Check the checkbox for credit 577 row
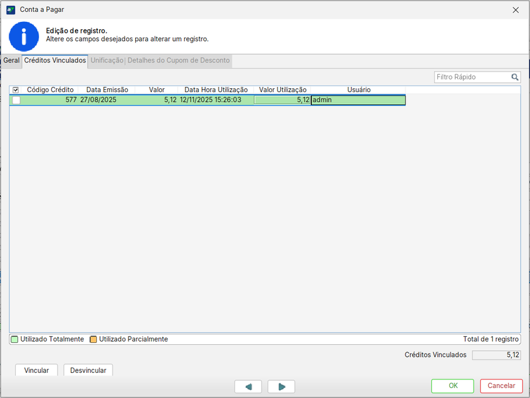This screenshot has width=530, height=398. click(16, 100)
